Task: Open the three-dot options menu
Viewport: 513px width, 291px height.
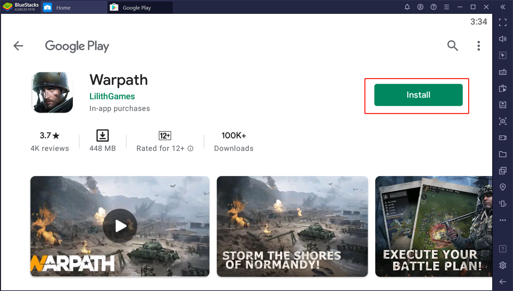Action: point(479,46)
